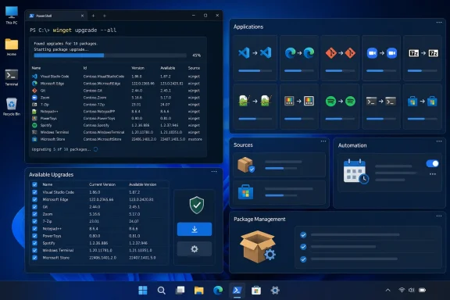This screenshot has height=300, width=450.
Task: Launch Microsoft Edge from the taskbar
Action: [x=218, y=291]
